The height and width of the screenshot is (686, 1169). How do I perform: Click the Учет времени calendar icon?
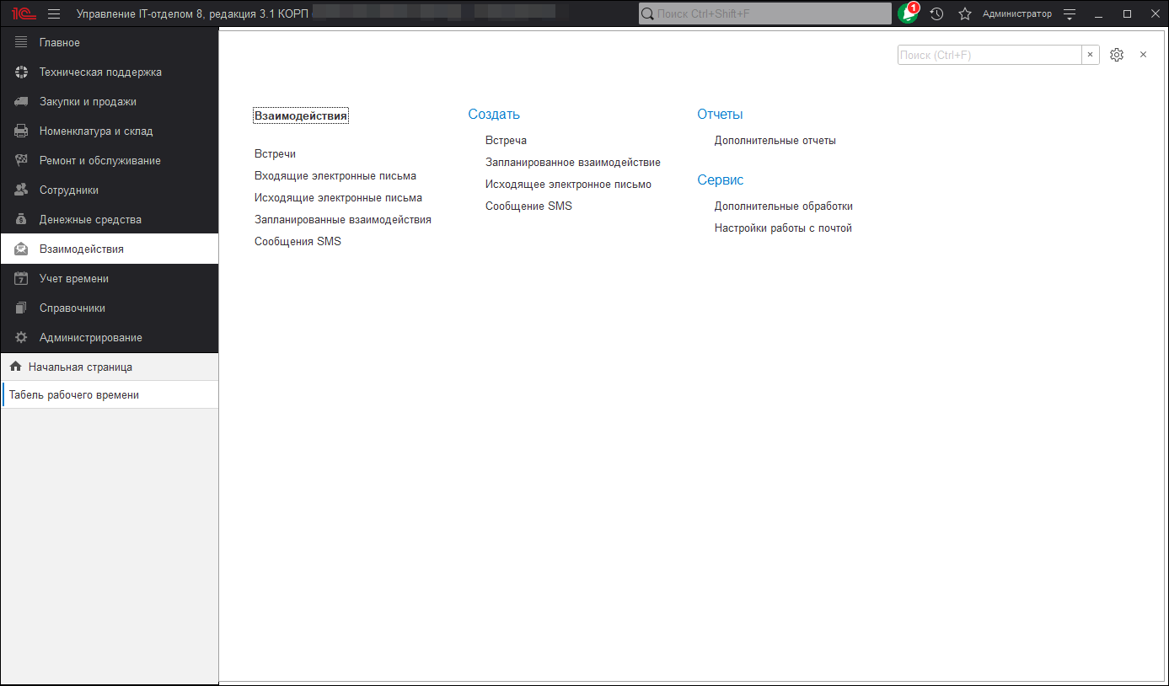coord(22,279)
